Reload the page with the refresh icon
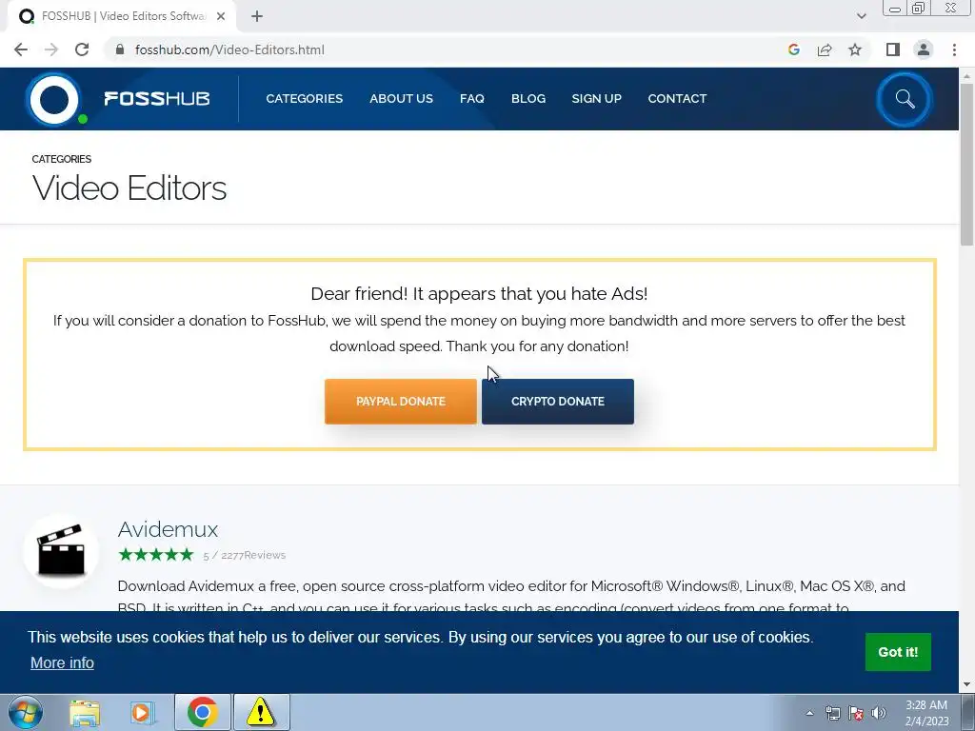This screenshot has height=731, width=975. click(x=82, y=49)
